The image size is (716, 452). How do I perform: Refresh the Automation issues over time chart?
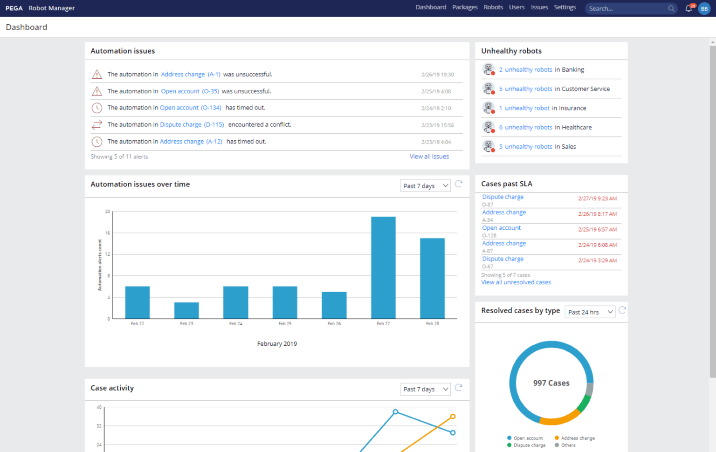pyautogui.click(x=458, y=184)
